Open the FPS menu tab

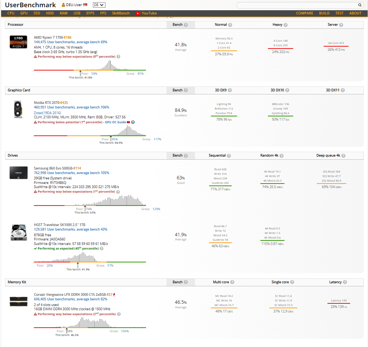click(x=103, y=13)
